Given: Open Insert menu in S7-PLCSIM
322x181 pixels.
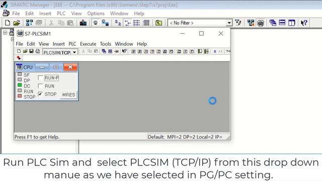Looking at the screenshot, I should (x=58, y=44).
